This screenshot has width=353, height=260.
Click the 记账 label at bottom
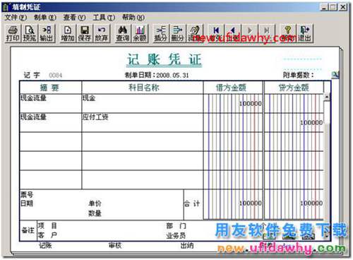tap(45, 246)
